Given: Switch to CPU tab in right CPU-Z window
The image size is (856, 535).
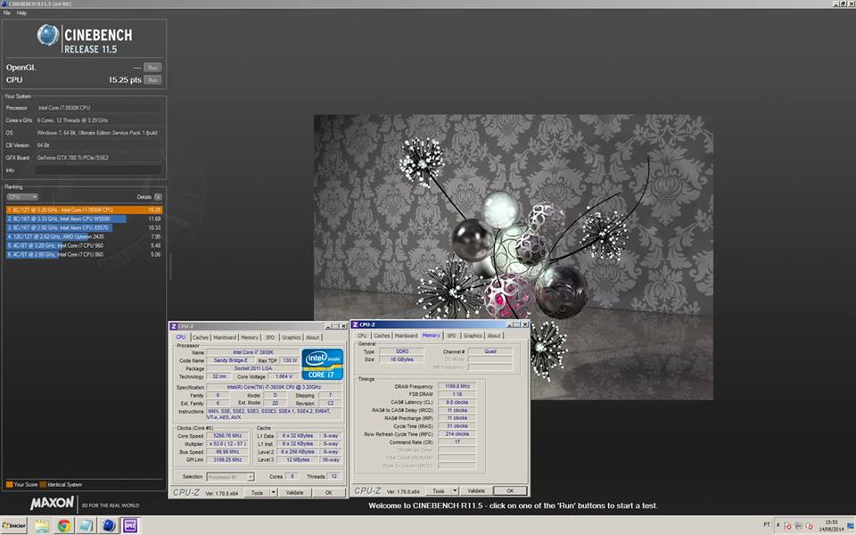Looking at the screenshot, I should pos(362,336).
